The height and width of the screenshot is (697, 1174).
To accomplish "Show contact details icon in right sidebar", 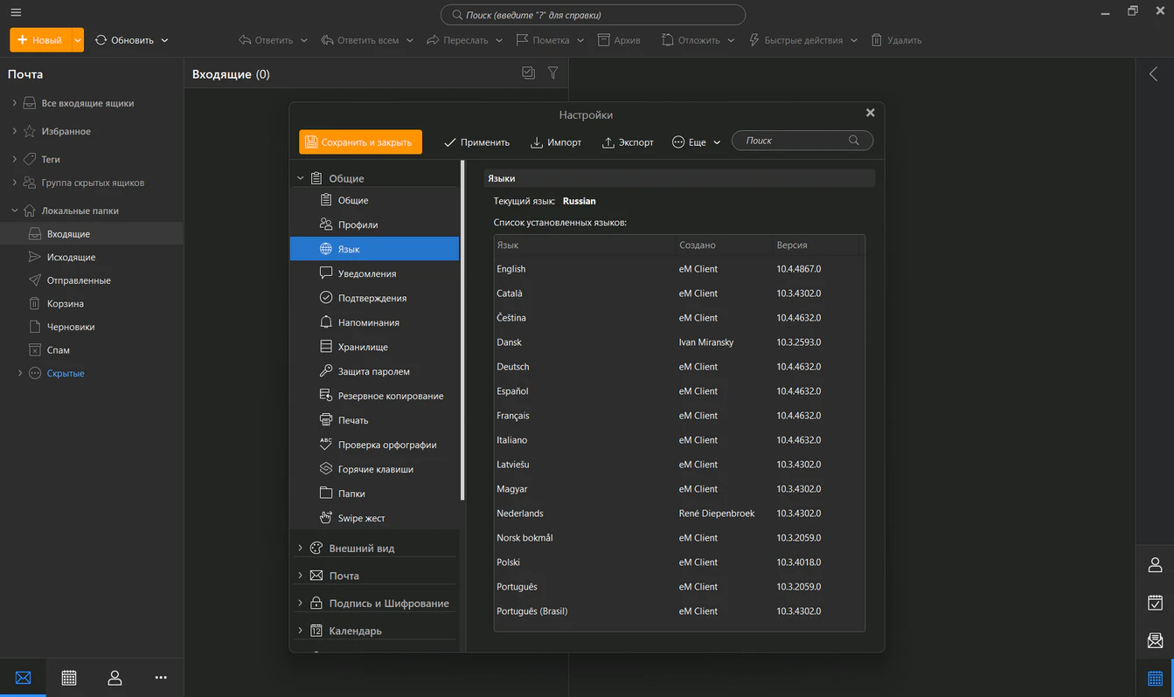I will [x=1155, y=565].
